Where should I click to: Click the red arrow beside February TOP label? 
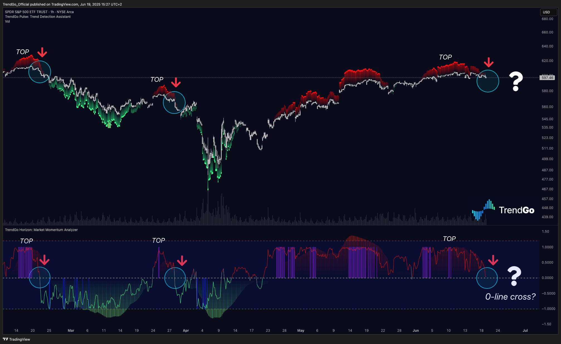point(42,52)
